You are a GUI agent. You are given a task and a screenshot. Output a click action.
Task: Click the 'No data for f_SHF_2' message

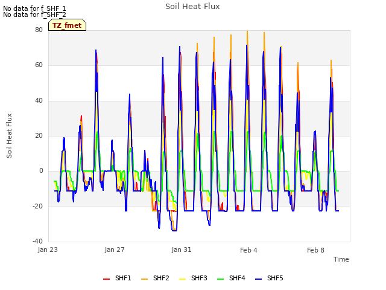[x=34, y=14]
